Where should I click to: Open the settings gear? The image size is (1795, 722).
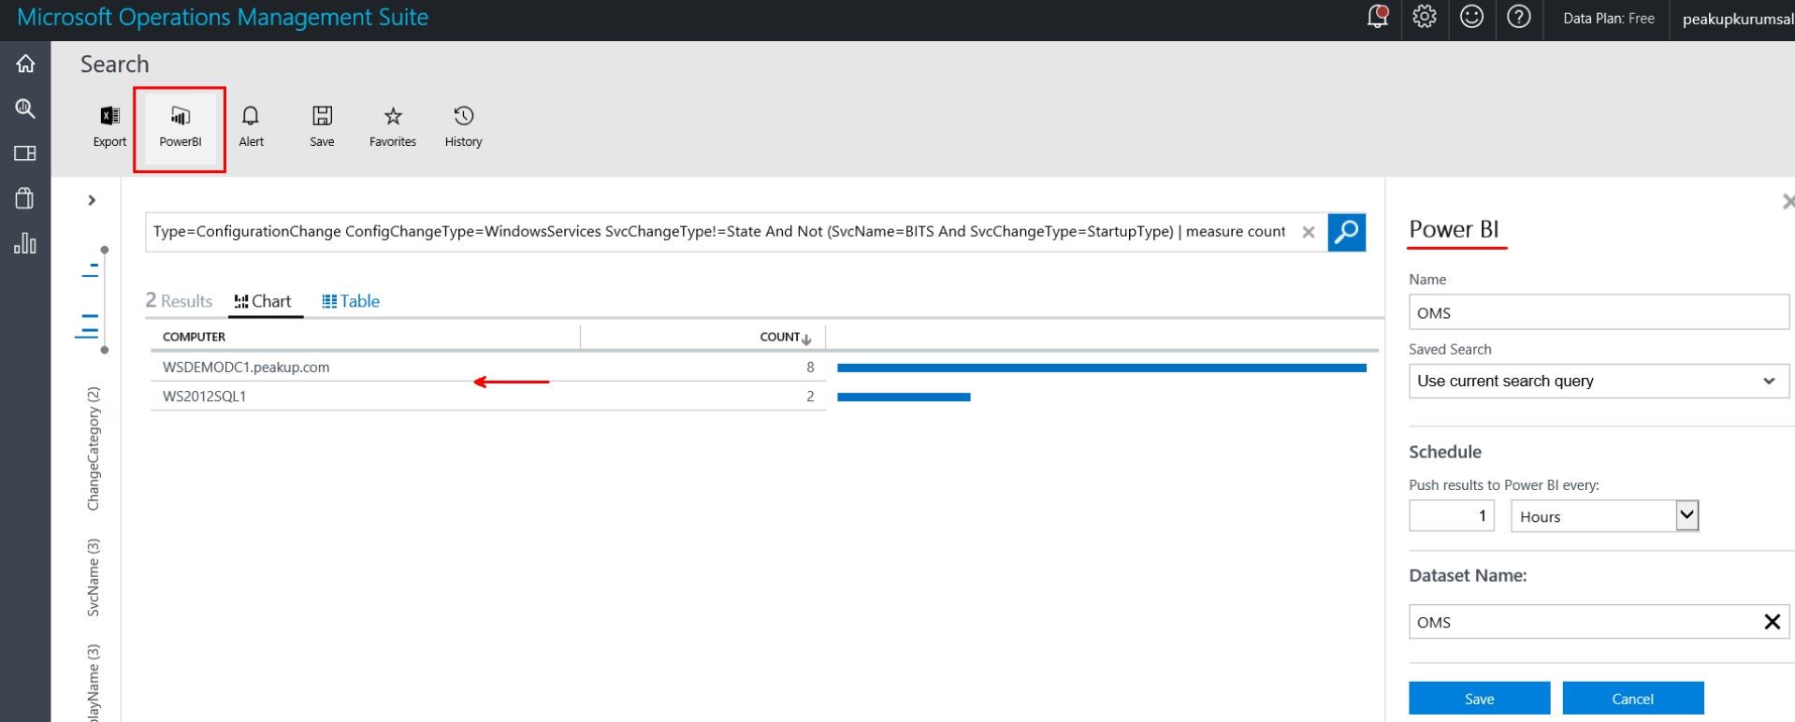pos(1425,17)
